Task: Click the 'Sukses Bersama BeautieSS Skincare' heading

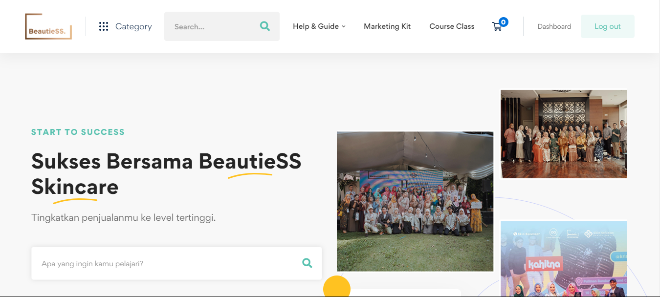Action: point(166,174)
